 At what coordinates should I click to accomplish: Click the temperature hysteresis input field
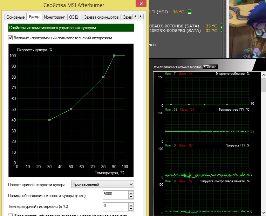tap(115, 207)
